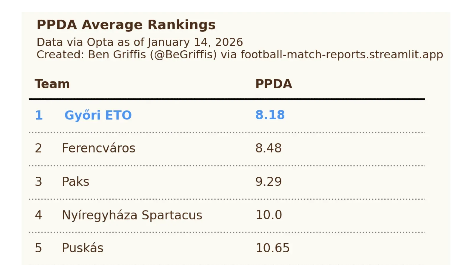Click the PPDA Average Rankings title
Screen dimensions: 472x265
click(x=126, y=25)
